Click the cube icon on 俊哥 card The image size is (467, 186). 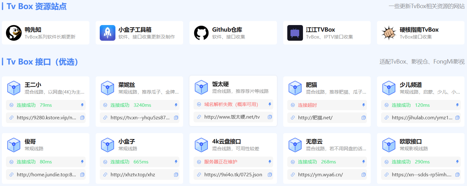tap(14, 145)
